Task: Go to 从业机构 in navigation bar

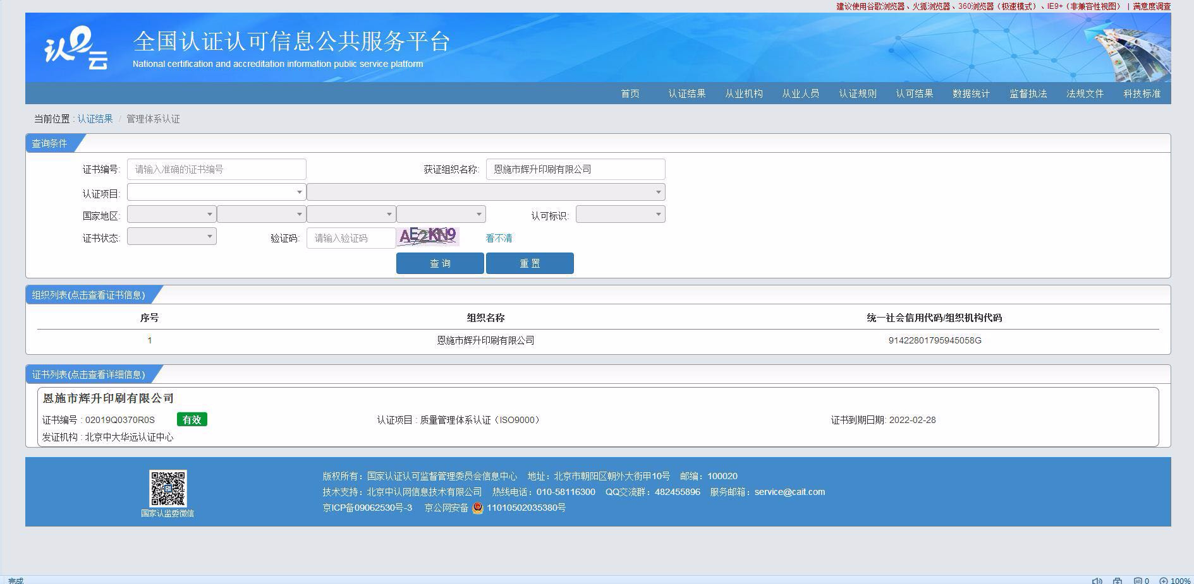Action: tap(743, 93)
